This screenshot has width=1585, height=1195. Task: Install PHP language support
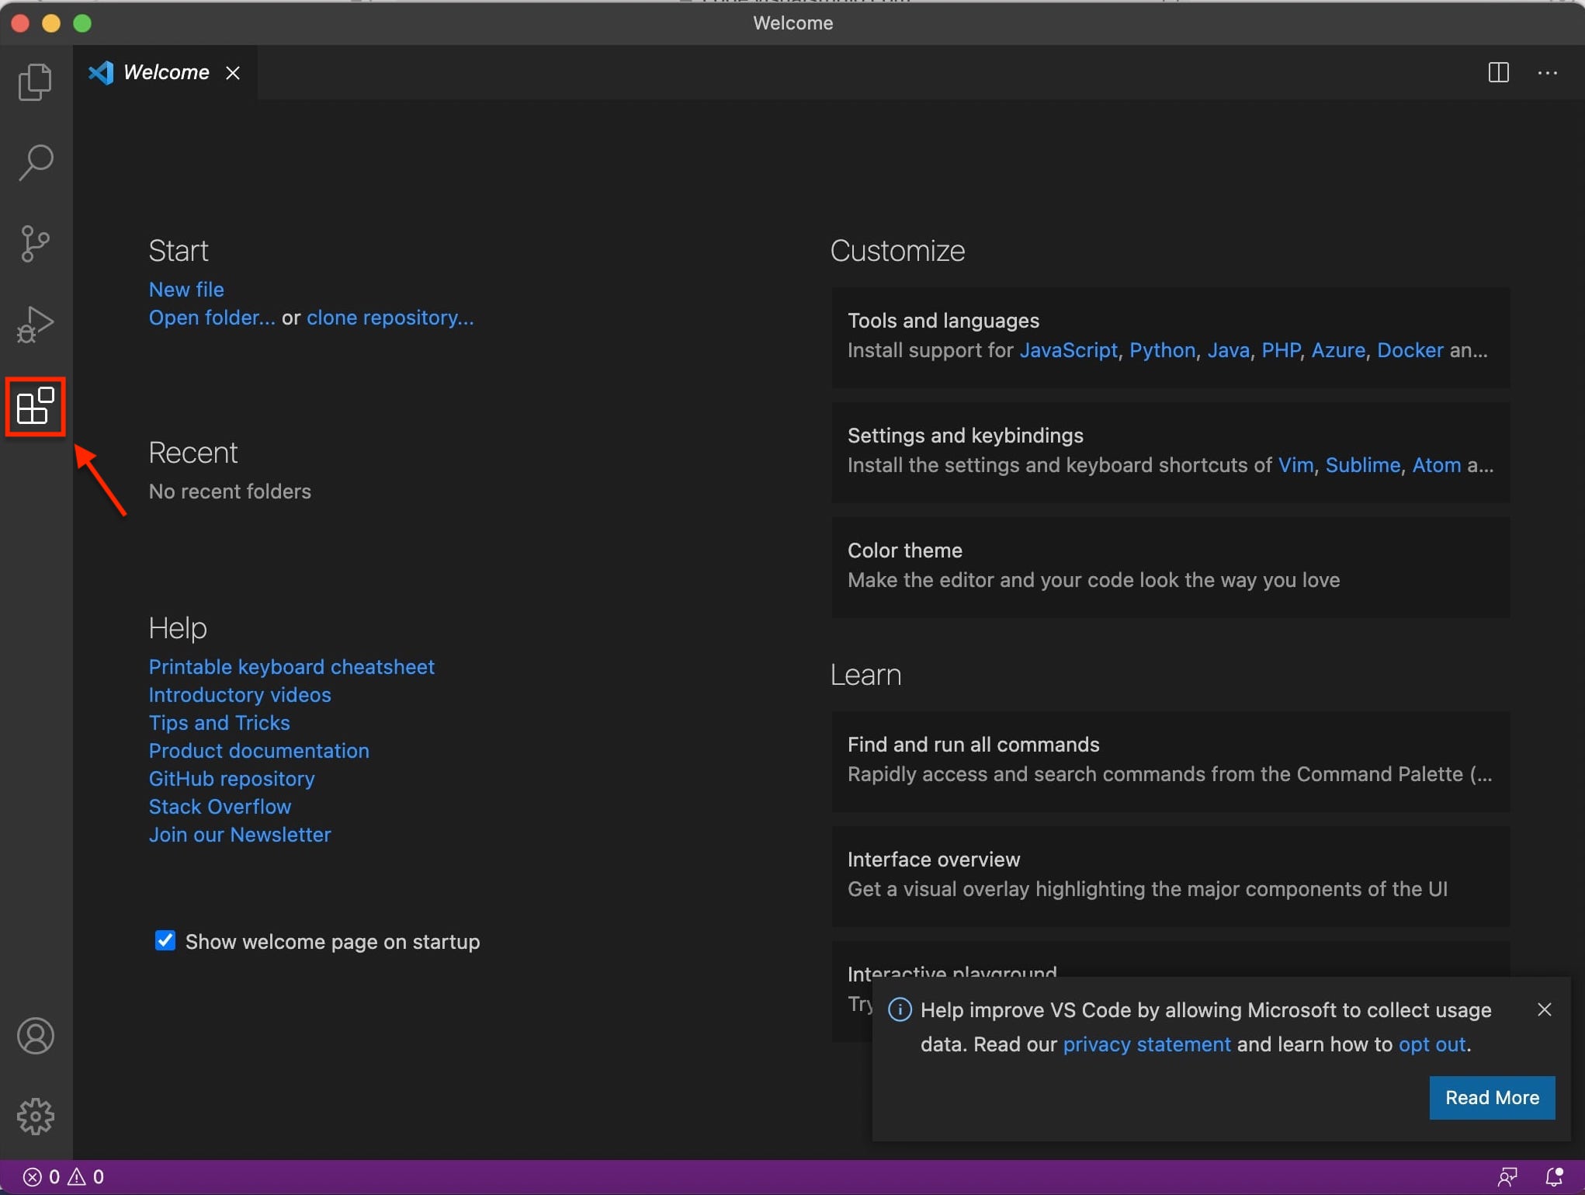coord(1281,350)
